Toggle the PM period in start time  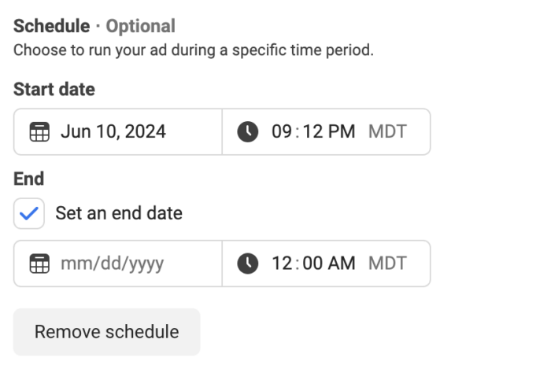[x=342, y=131]
